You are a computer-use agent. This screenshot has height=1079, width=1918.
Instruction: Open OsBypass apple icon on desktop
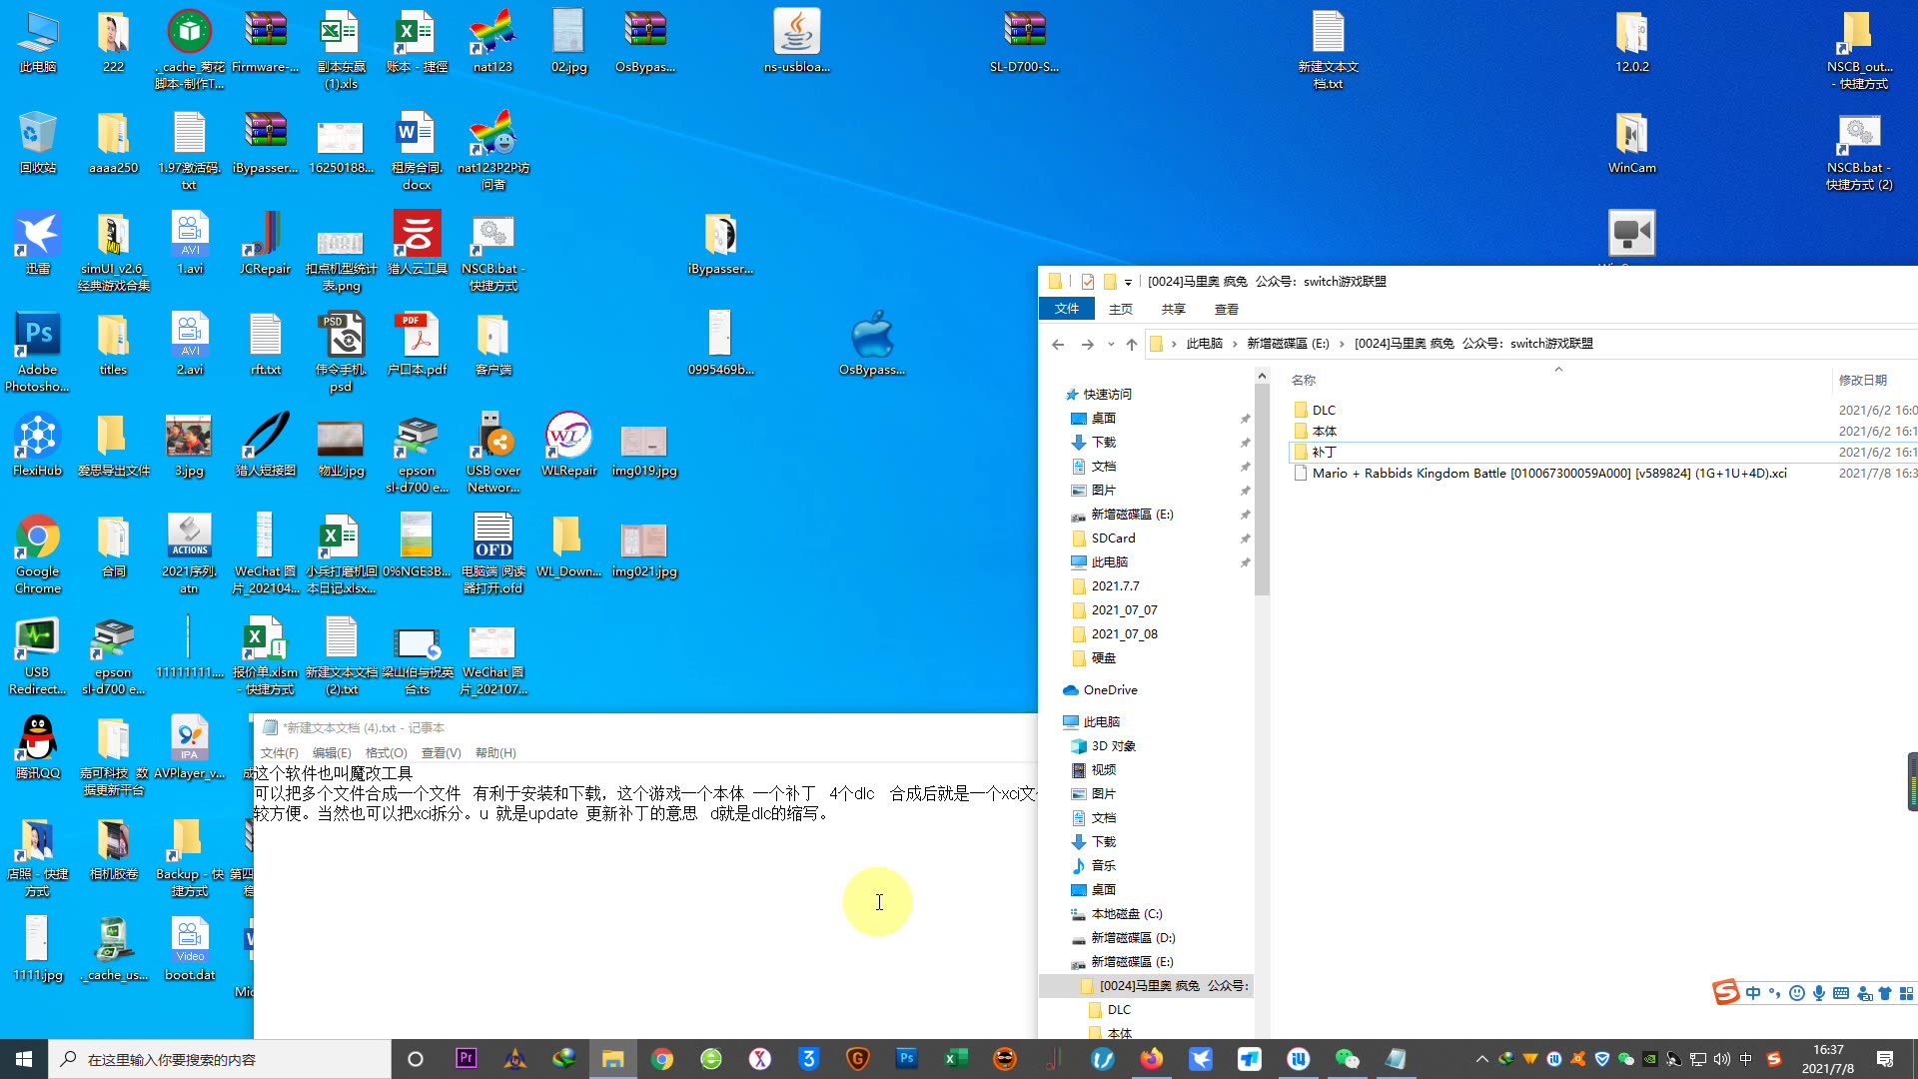click(873, 344)
